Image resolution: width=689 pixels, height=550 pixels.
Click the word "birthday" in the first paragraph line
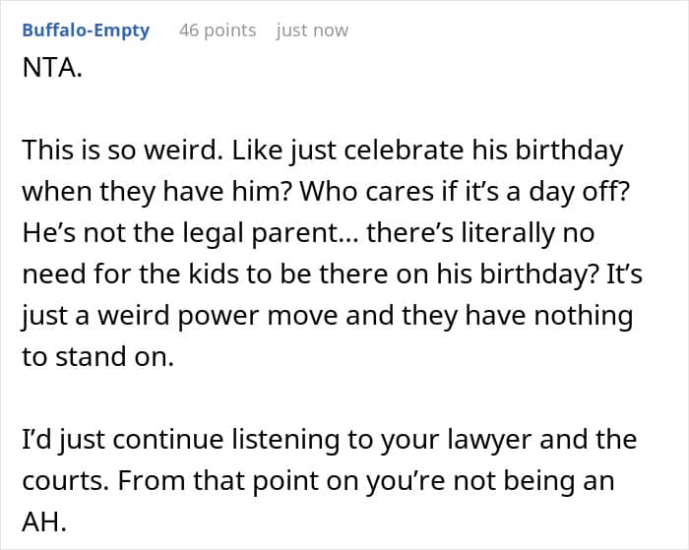point(569,152)
